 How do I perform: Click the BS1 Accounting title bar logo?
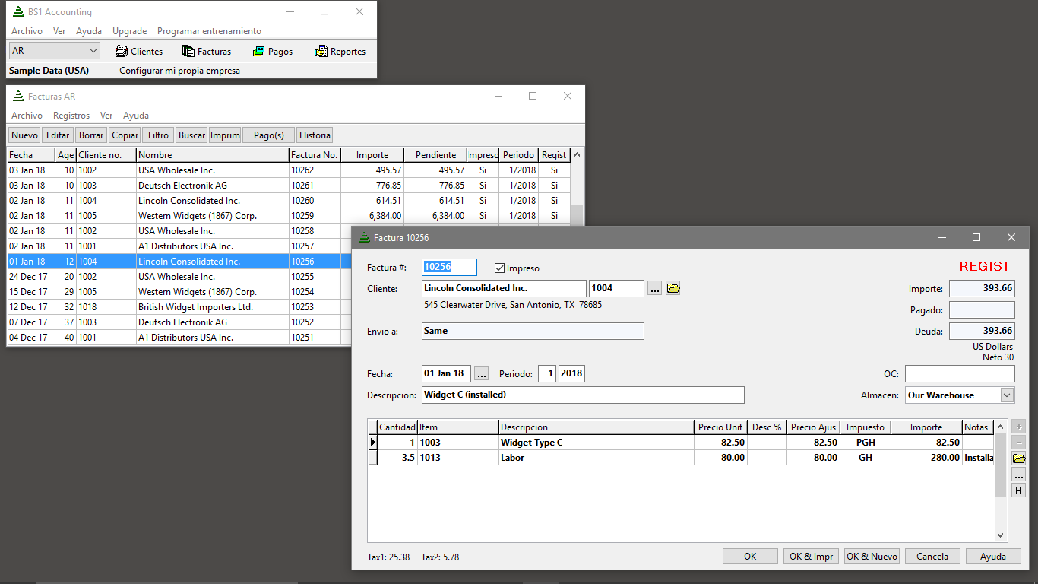coord(18,11)
